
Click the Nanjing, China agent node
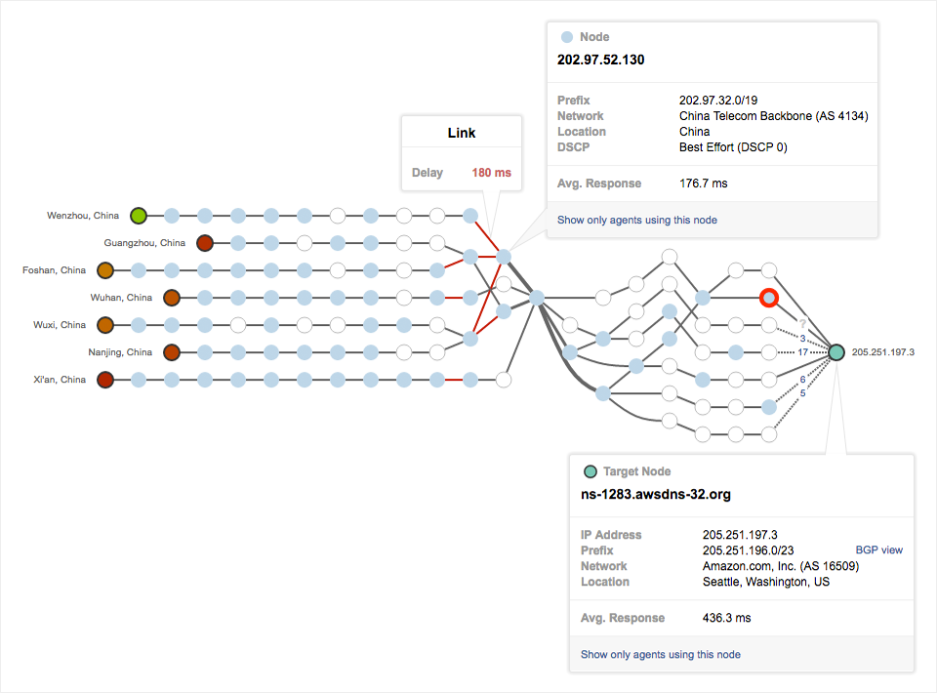pos(172,352)
